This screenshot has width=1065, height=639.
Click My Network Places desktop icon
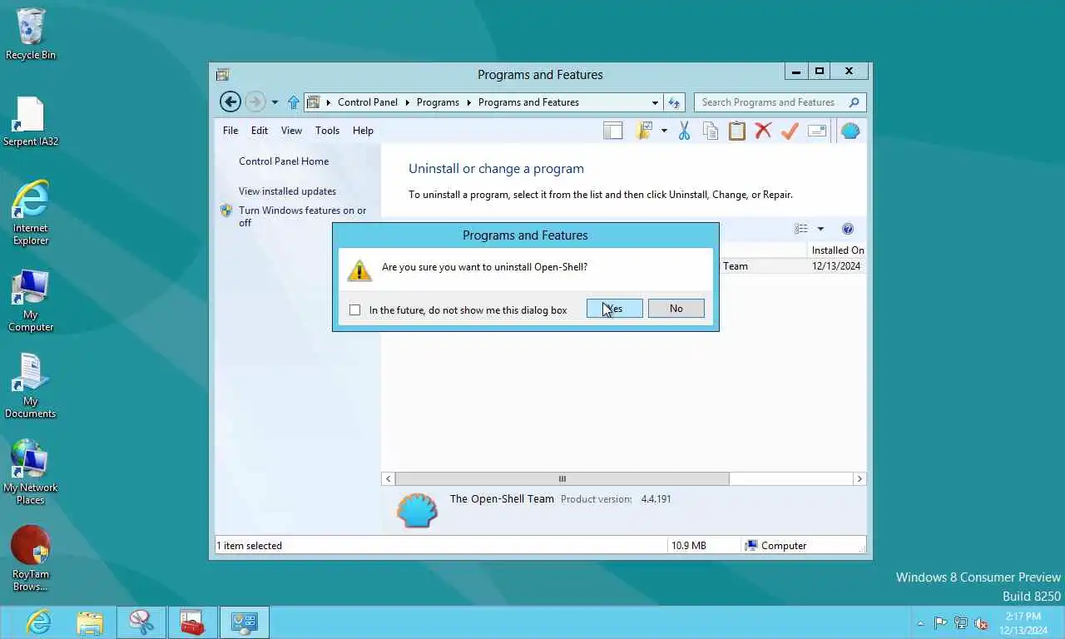[x=31, y=472]
